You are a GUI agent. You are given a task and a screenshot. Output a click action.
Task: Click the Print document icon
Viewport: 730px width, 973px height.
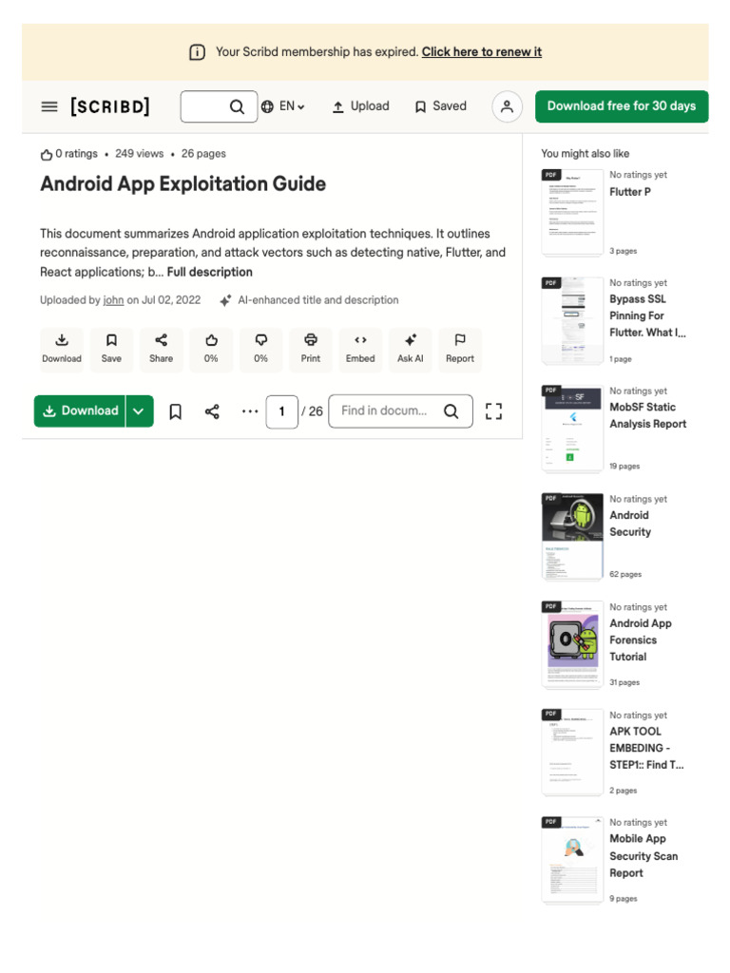(311, 349)
